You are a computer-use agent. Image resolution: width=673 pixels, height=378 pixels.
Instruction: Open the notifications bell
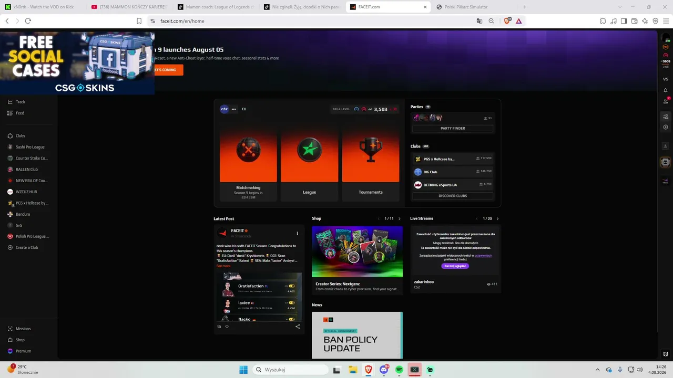[x=666, y=90]
